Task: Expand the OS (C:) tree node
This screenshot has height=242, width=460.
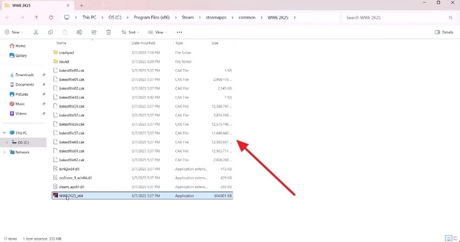Action: (6, 143)
